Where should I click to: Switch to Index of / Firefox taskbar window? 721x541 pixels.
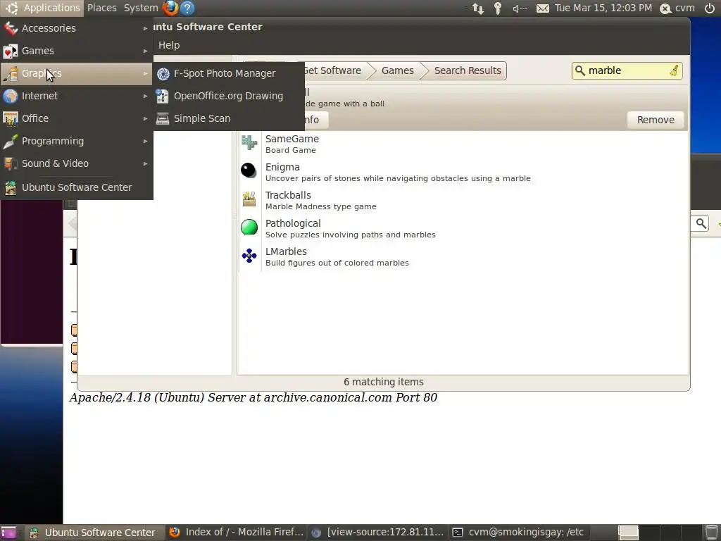click(x=236, y=533)
